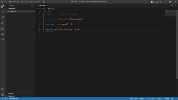
Task: Click the editor minimap
Action: 171,13
